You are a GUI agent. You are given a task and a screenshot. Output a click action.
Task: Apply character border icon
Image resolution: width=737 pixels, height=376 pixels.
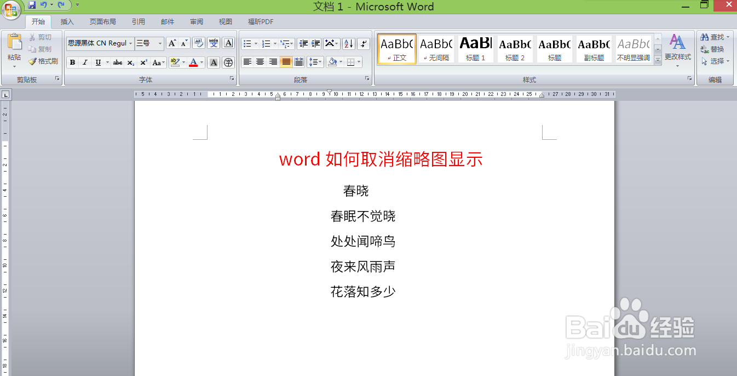coord(228,43)
